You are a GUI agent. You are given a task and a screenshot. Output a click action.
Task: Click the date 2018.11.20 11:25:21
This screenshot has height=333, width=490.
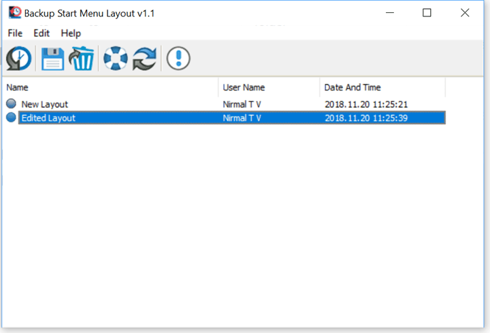(x=366, y=104)
